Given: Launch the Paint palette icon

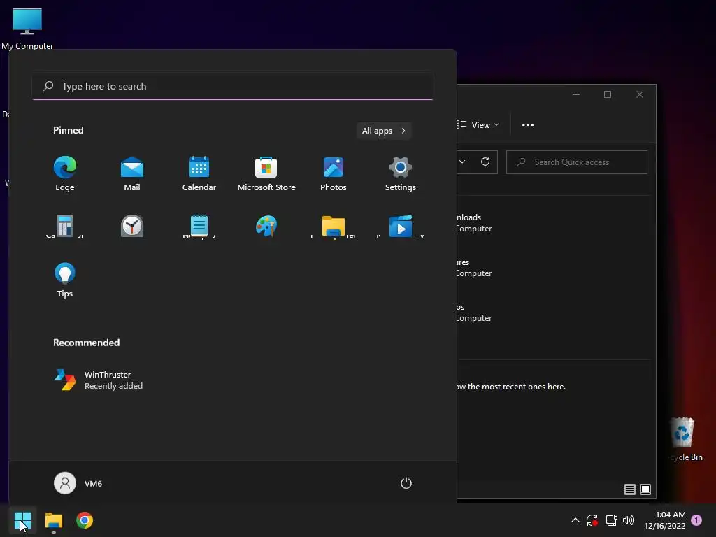Looking at the screenshot, I should pos(266,226).
